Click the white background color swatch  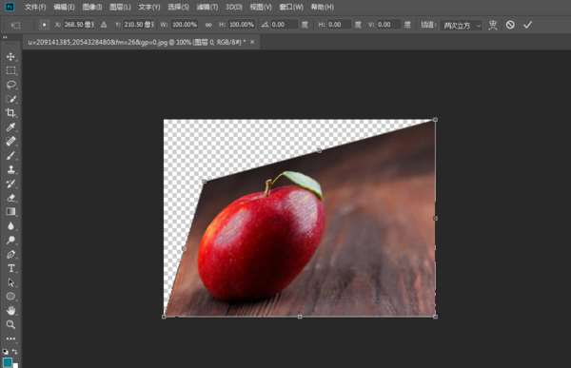tap(15, 365)
